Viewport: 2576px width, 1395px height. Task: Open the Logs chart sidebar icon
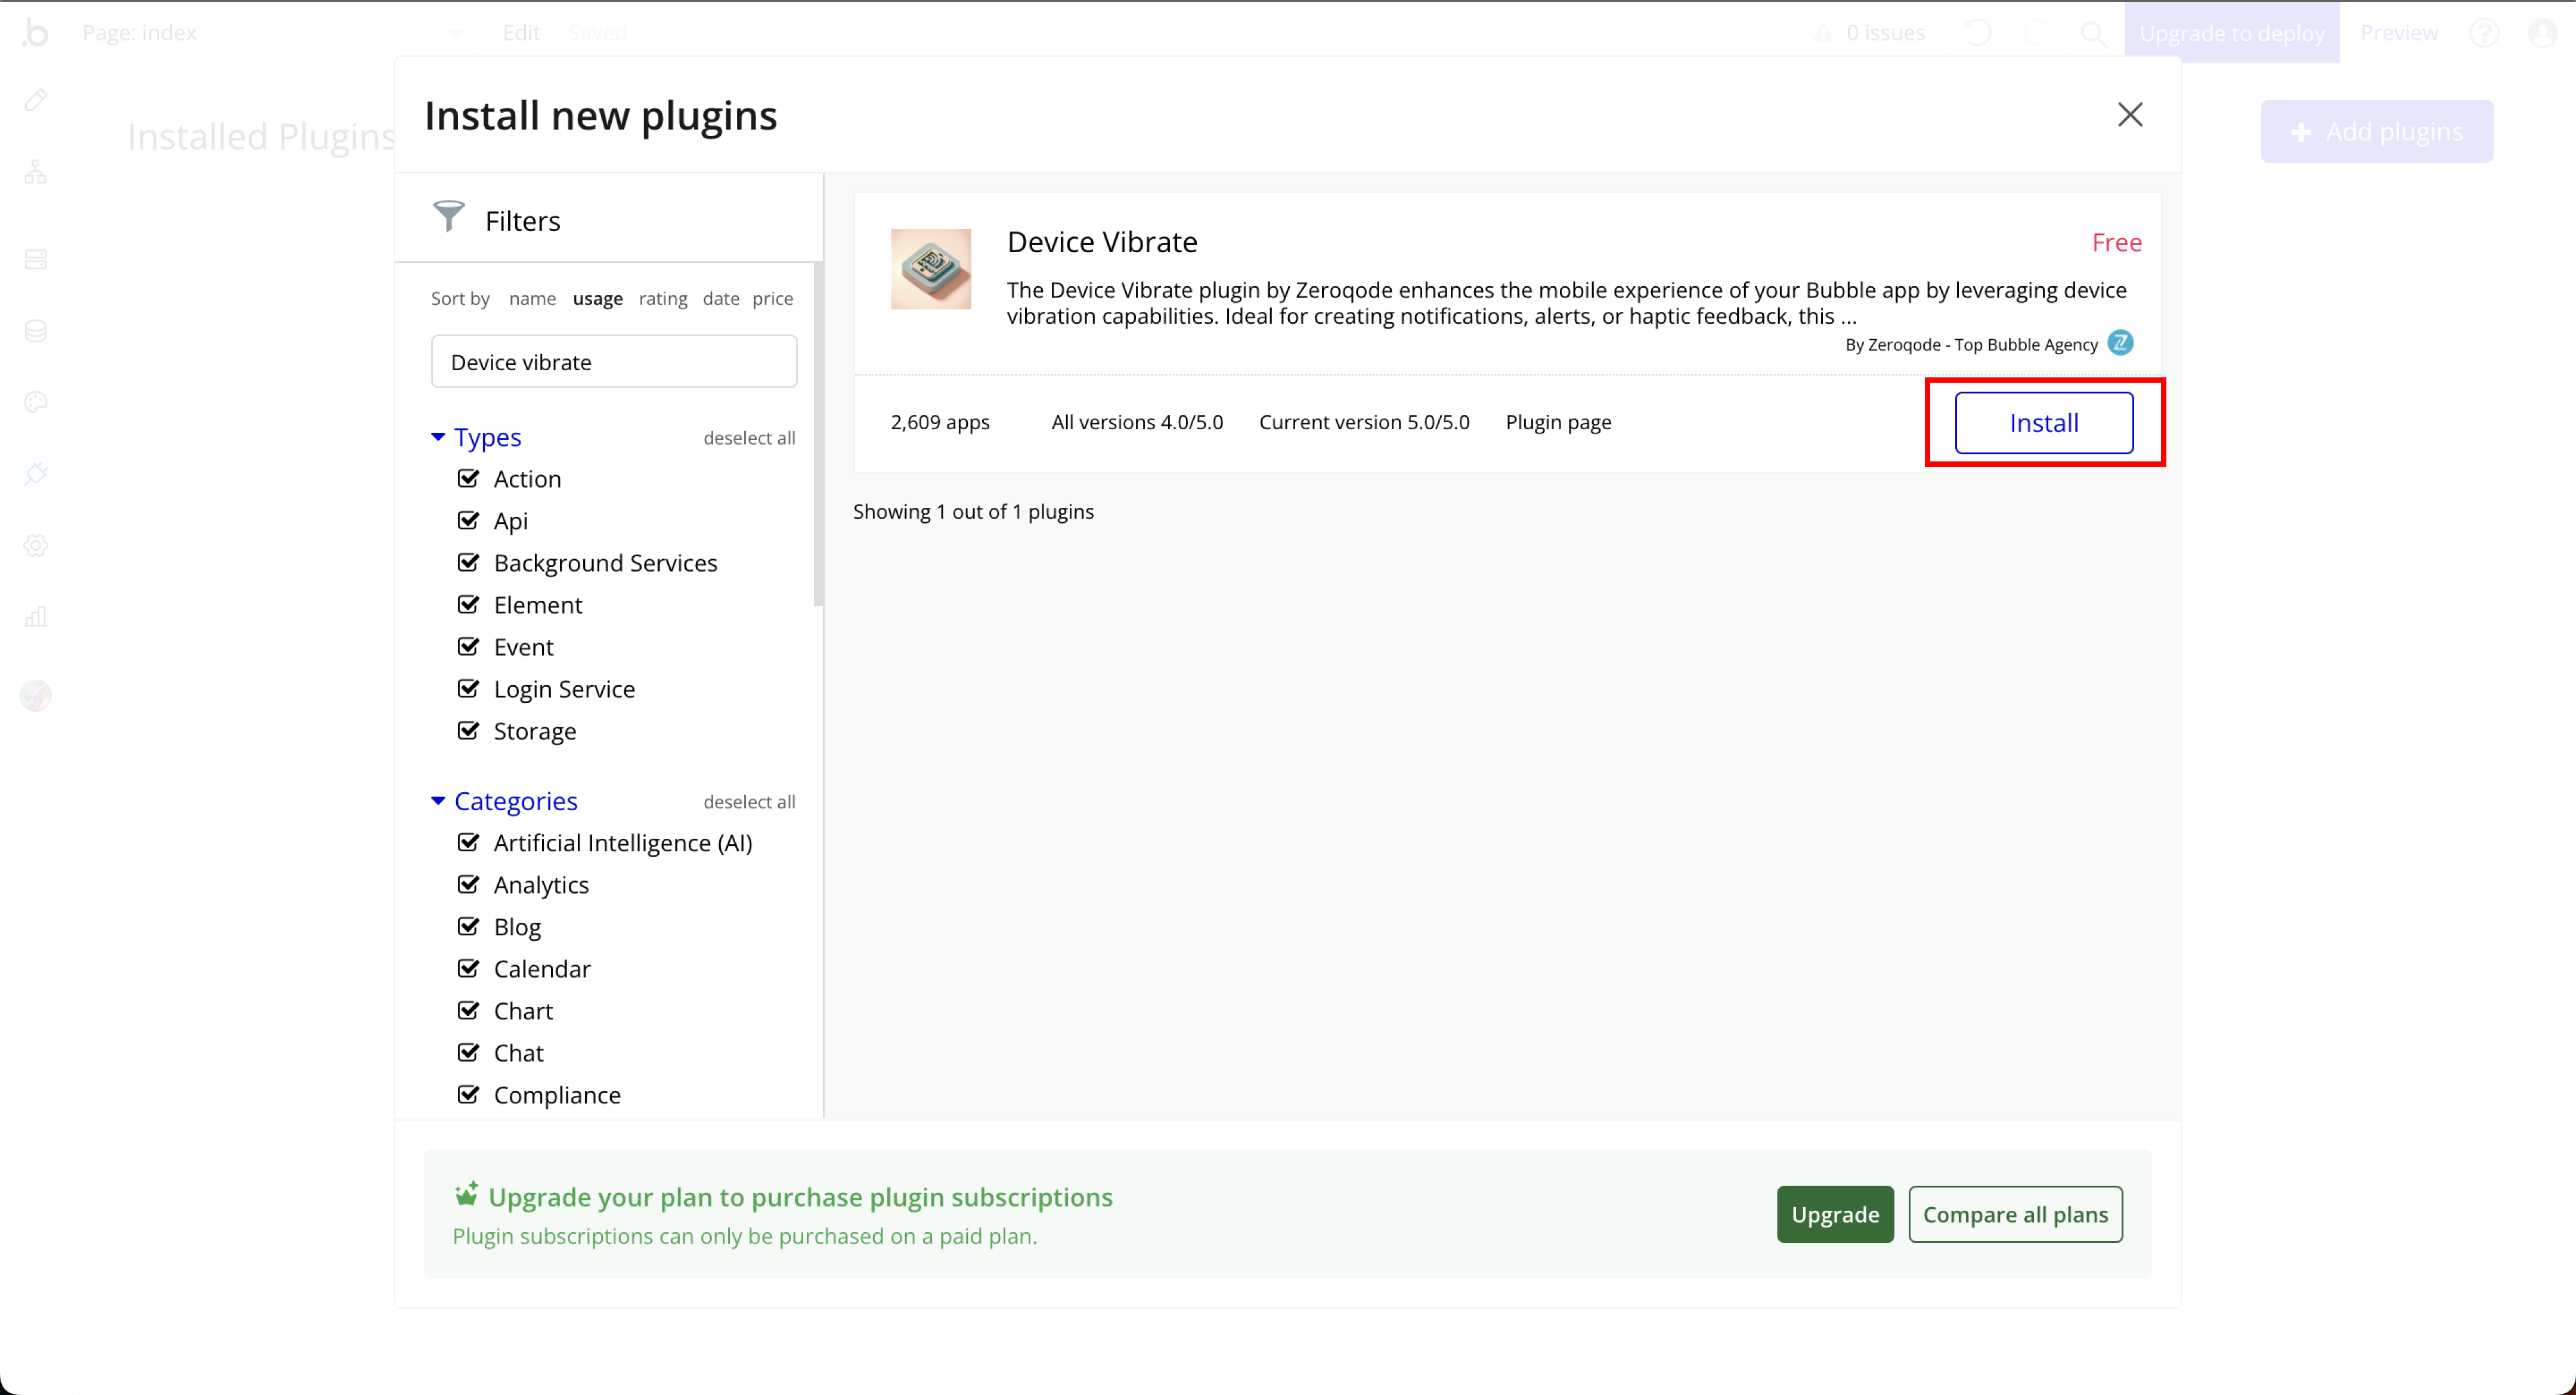36,616
